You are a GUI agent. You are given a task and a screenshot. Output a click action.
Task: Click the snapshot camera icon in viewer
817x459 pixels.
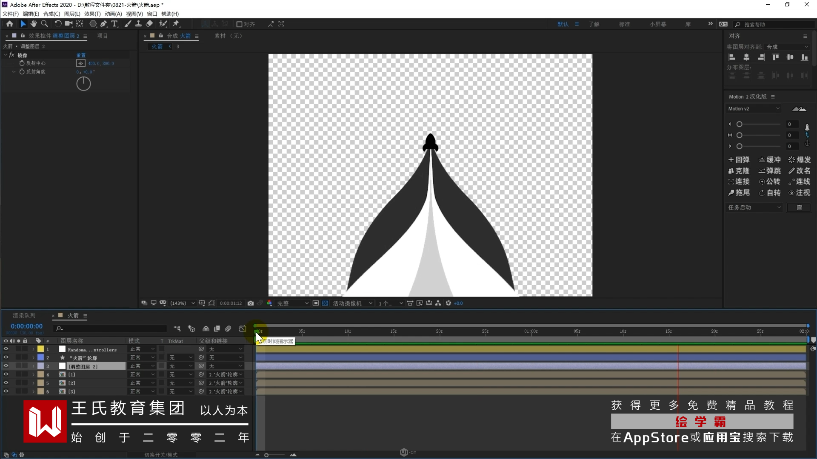[251, 303]
